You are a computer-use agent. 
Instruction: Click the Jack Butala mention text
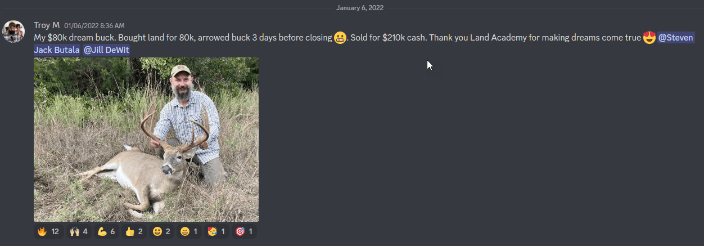tap(57, 50)
